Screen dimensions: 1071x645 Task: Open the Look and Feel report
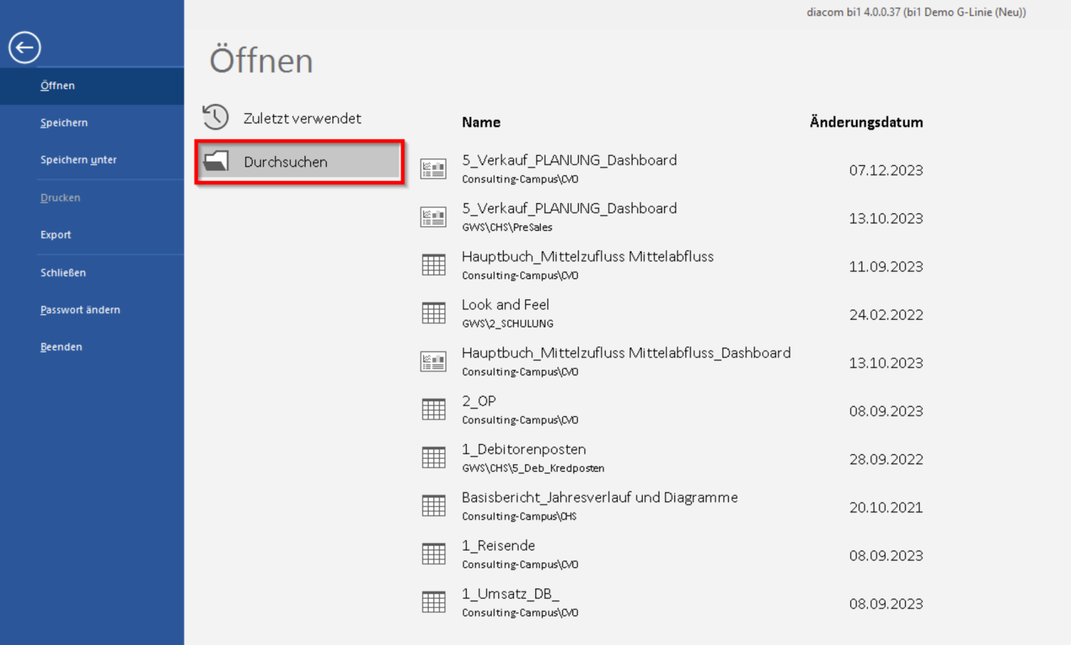pos(672,314)
